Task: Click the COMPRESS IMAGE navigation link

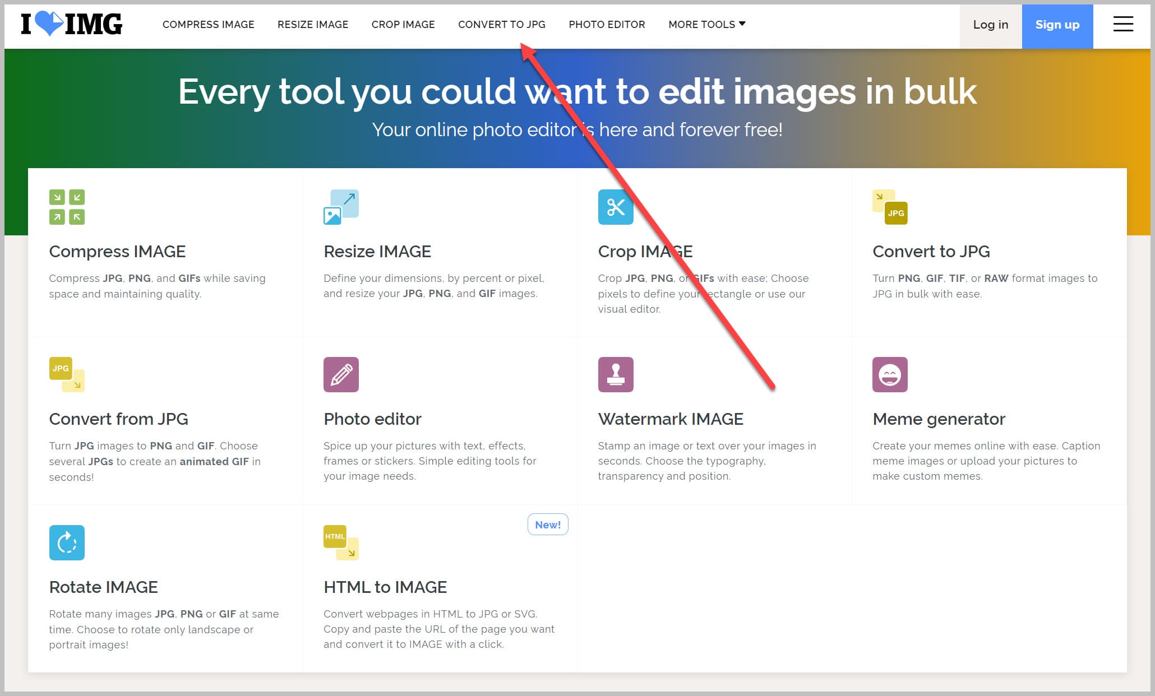Action: click(209, 24)
